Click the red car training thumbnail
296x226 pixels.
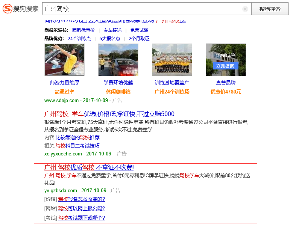pyautogui.click(x=118, y=60)
